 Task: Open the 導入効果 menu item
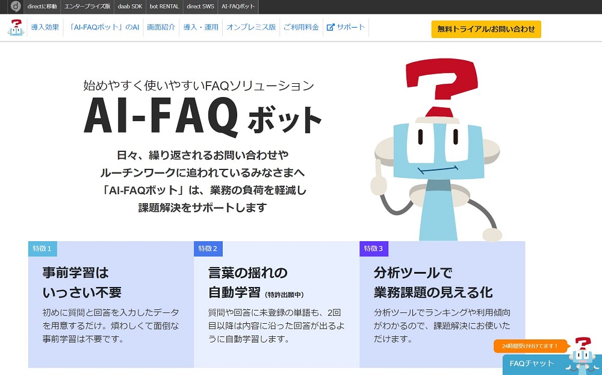[x=45, y=28]
